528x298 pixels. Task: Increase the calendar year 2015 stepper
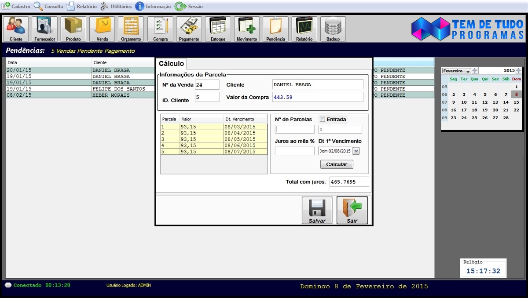pyautogui.click(x=519, y=69)
